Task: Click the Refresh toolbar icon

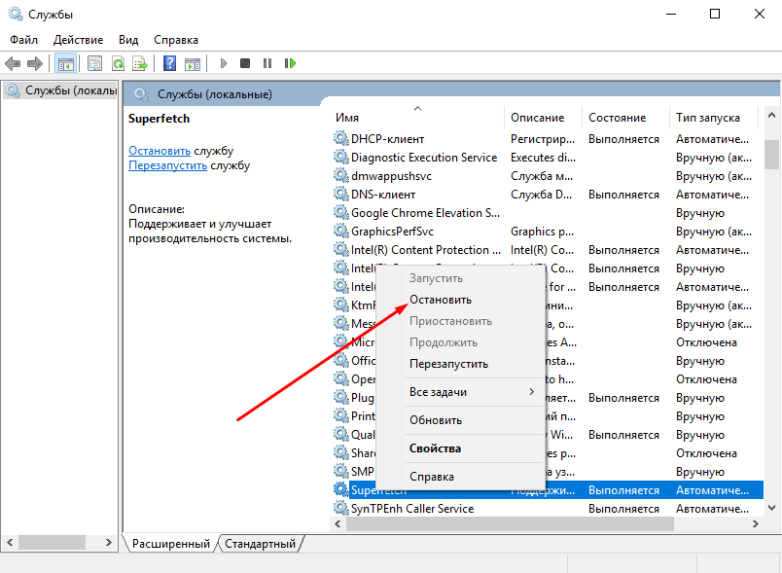Action: 118,63
